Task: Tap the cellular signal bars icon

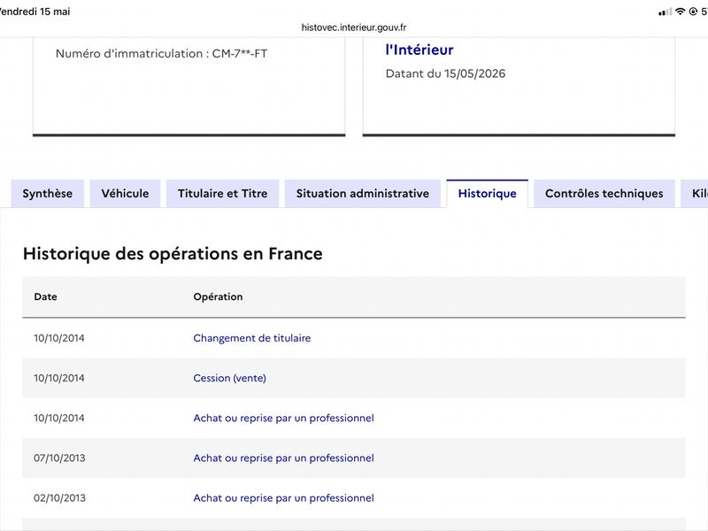Action: 665,12
